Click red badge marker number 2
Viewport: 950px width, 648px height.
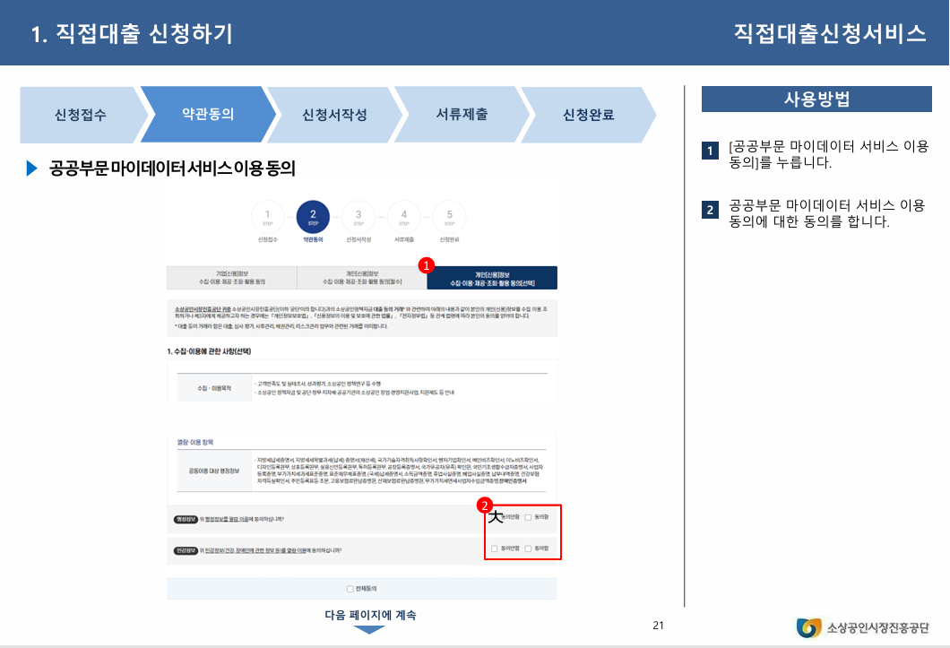pos(485,505)
